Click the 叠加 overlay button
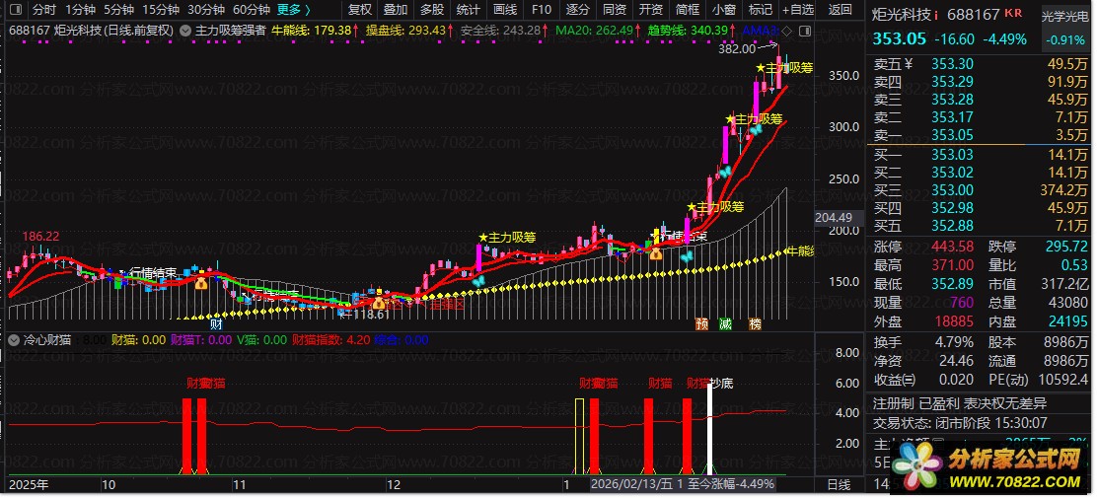This screenshot has height=498, width=1097. (x=396, y=10)
